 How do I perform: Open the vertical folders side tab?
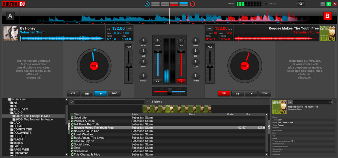coord(69,126)
